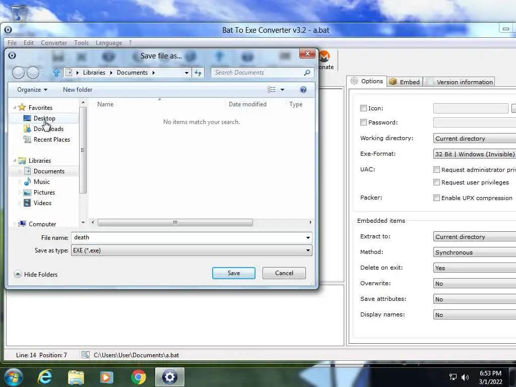Click the change view icon

271,90
